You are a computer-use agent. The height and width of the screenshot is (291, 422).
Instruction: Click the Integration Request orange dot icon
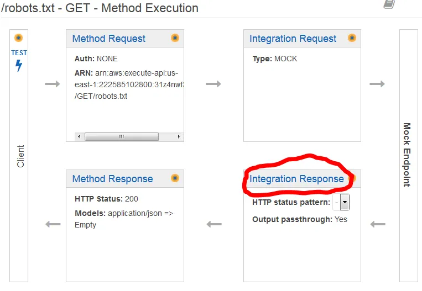352,38
